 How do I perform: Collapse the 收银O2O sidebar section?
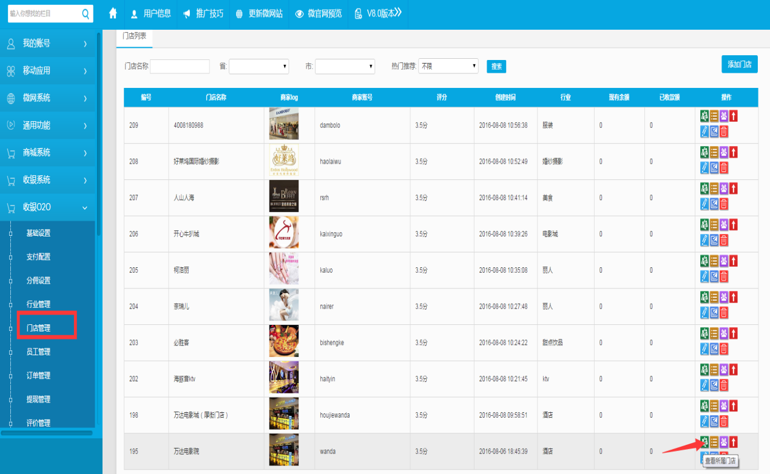[47, 207]
